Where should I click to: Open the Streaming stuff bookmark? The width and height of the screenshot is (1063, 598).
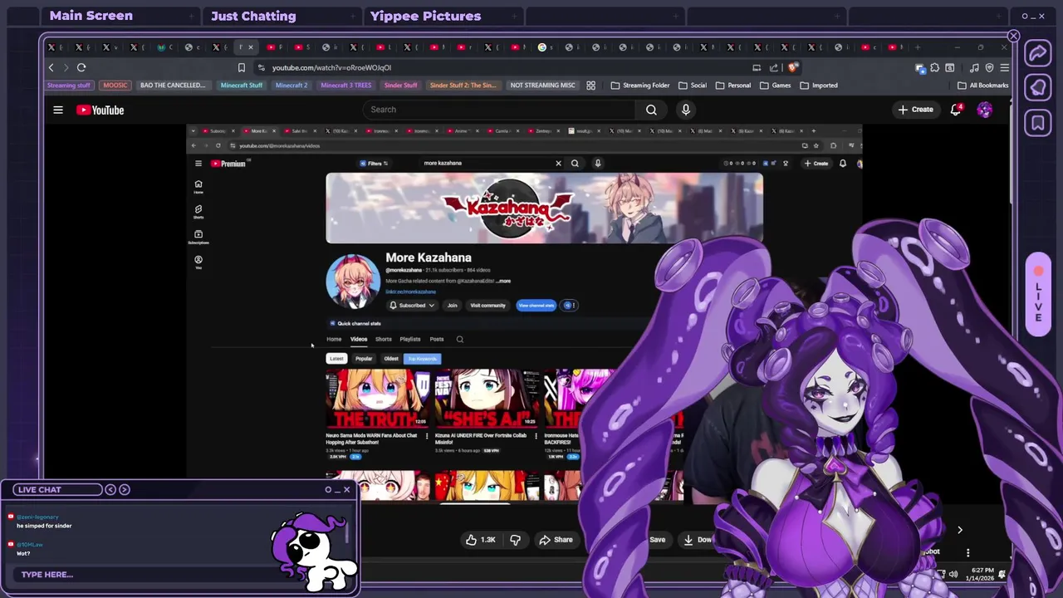69,85
